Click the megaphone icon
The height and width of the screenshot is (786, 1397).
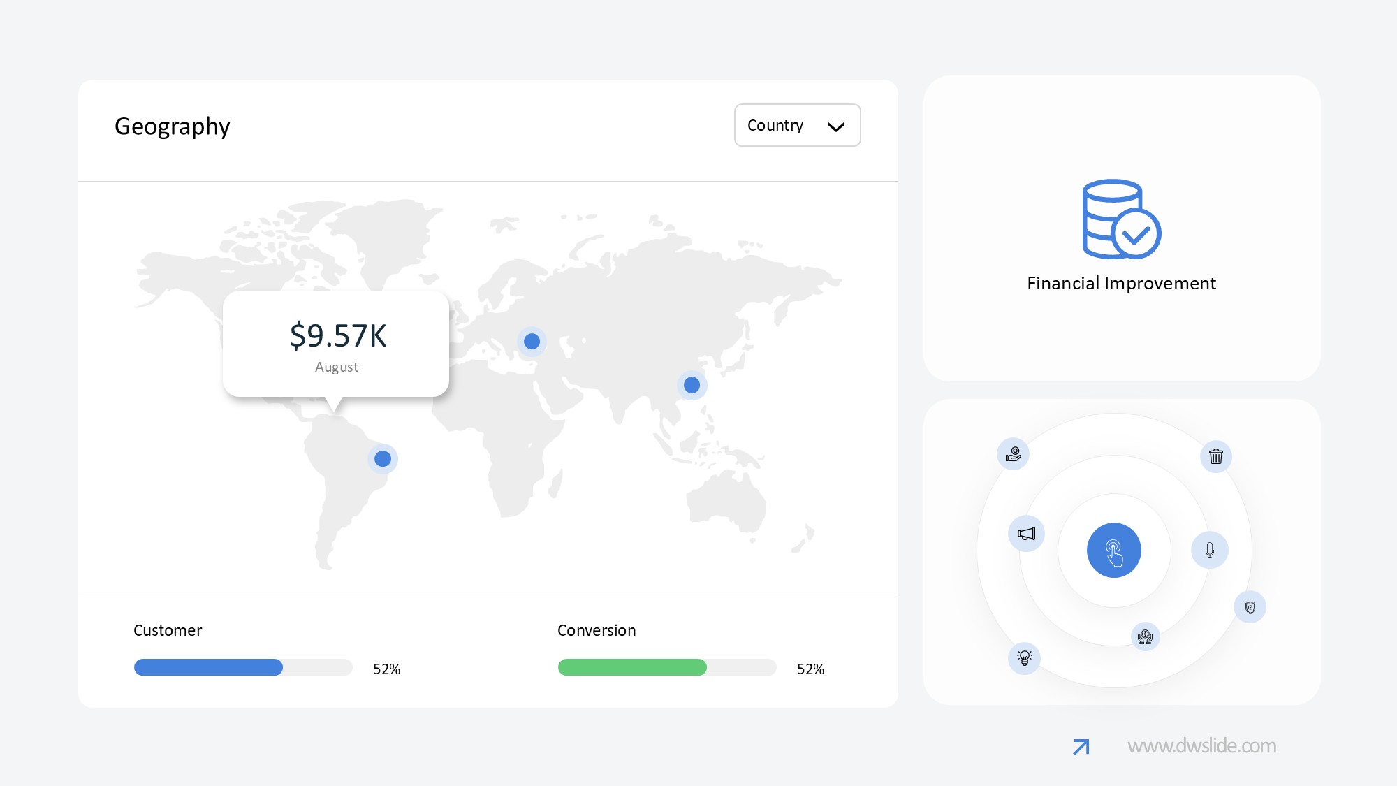[1026, 534]
